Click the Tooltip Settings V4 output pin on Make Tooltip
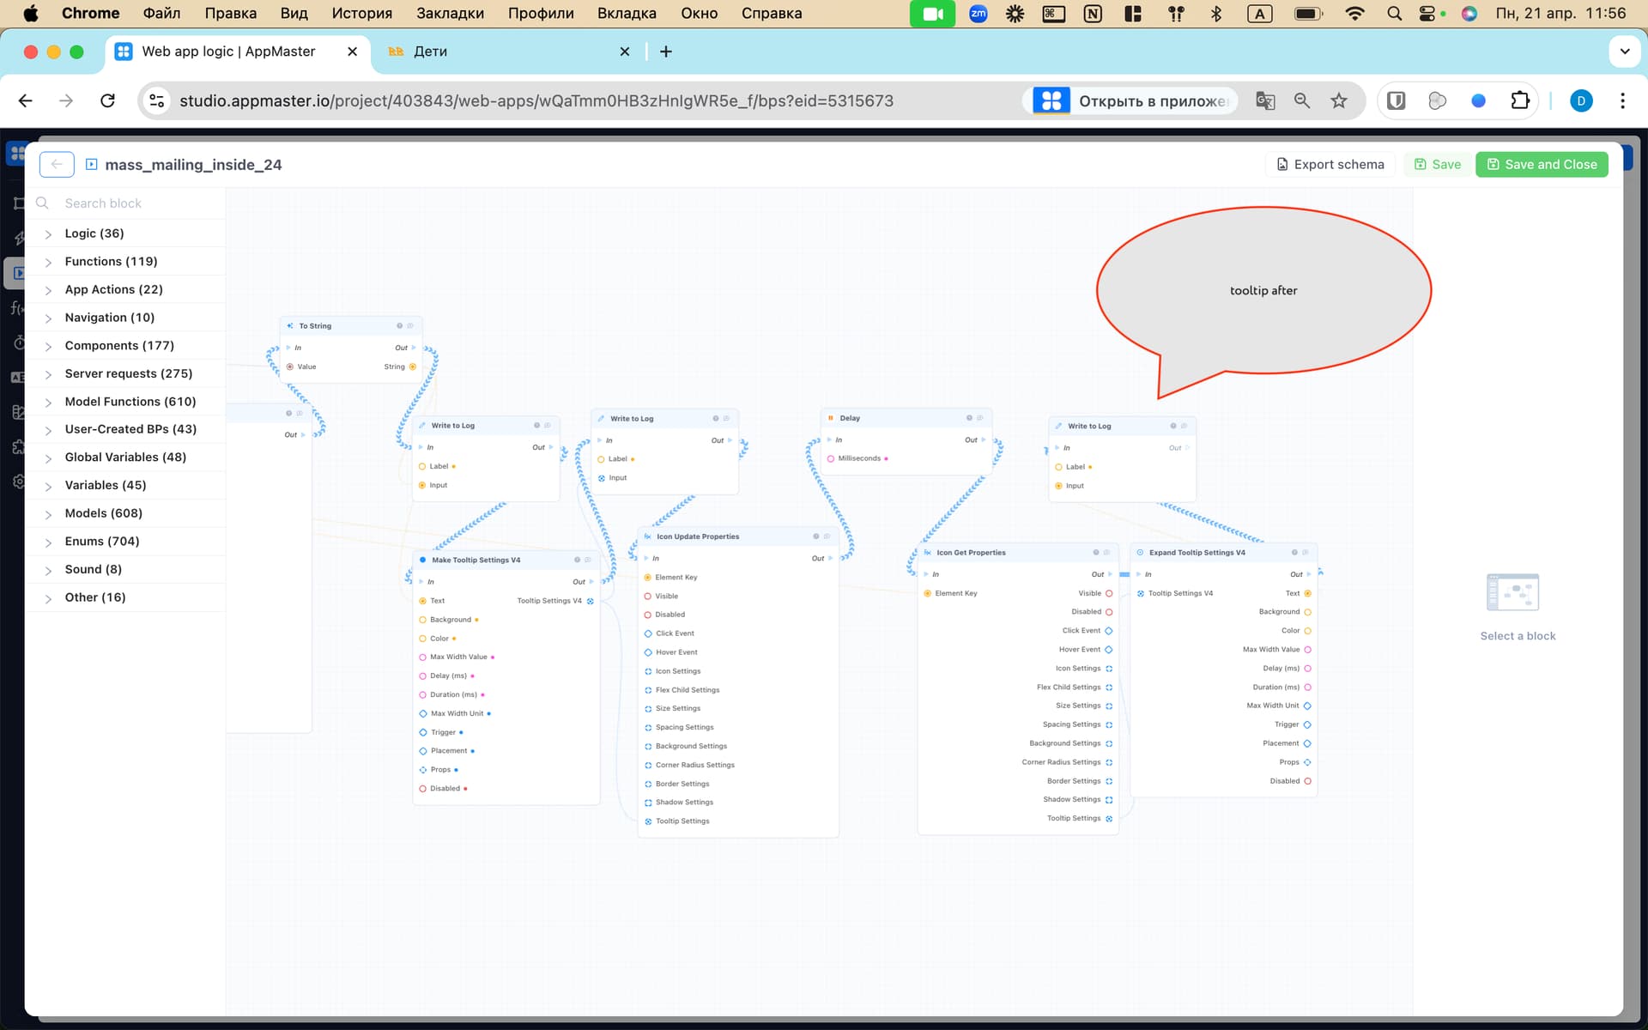1648x1030 pixels. click(x=590, y=601)
